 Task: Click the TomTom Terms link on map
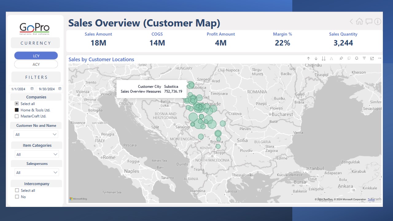[x=371, y=200]
